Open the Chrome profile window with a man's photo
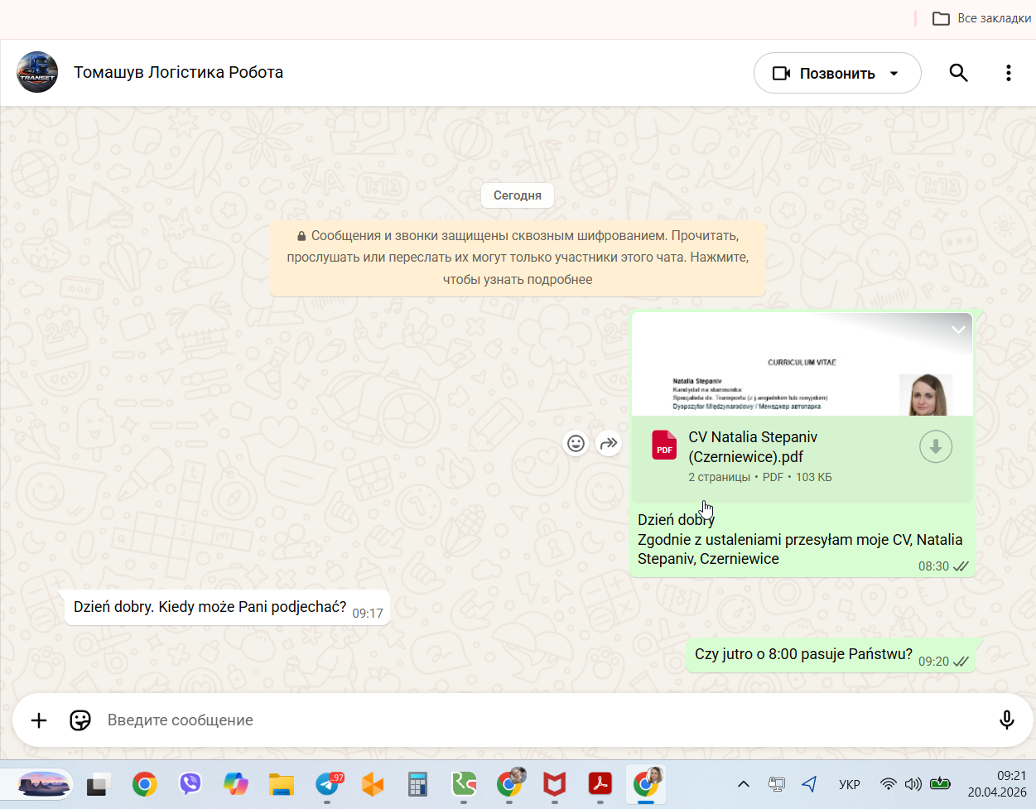Screen dimensions: 1036x809 [x=510, y=783]
